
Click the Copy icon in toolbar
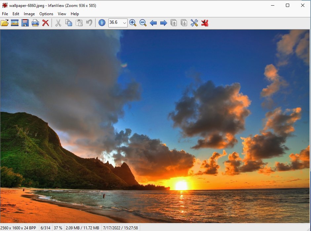[69, 23]
